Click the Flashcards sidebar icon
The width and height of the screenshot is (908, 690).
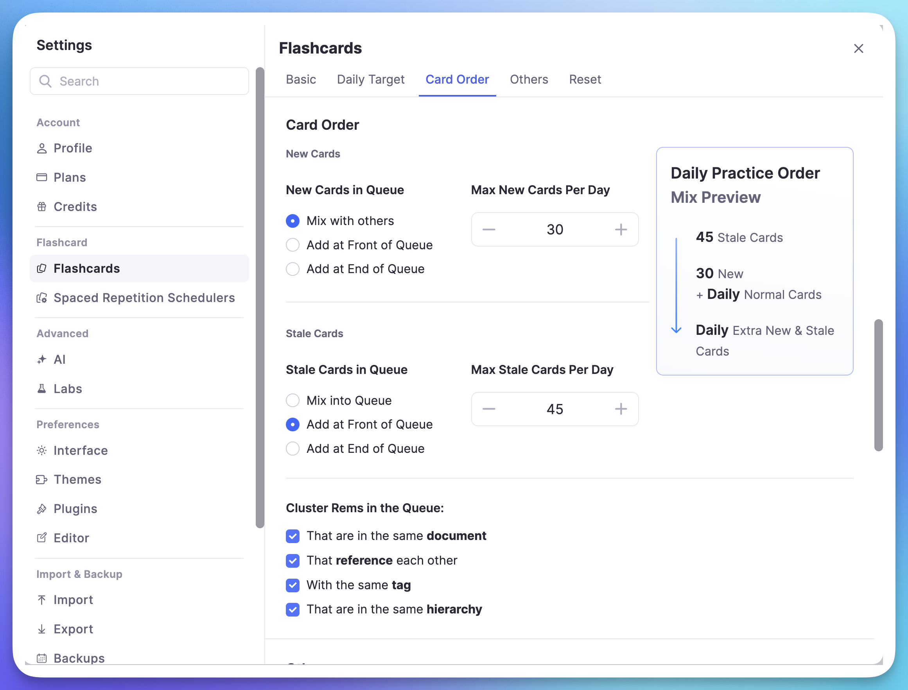42,268
